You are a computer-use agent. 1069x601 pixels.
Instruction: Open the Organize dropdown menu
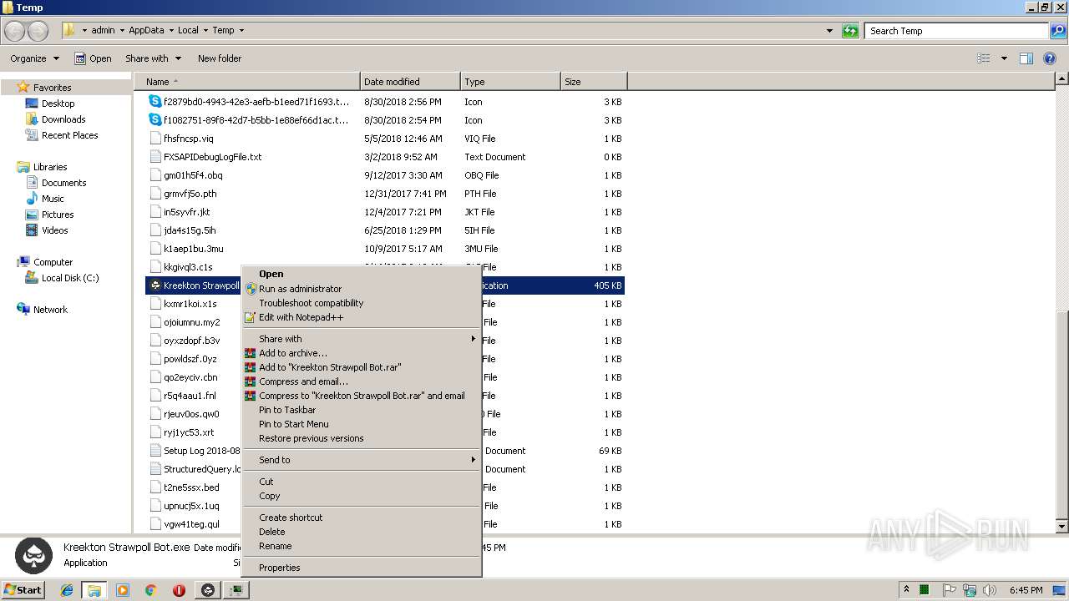pos(34,58)
